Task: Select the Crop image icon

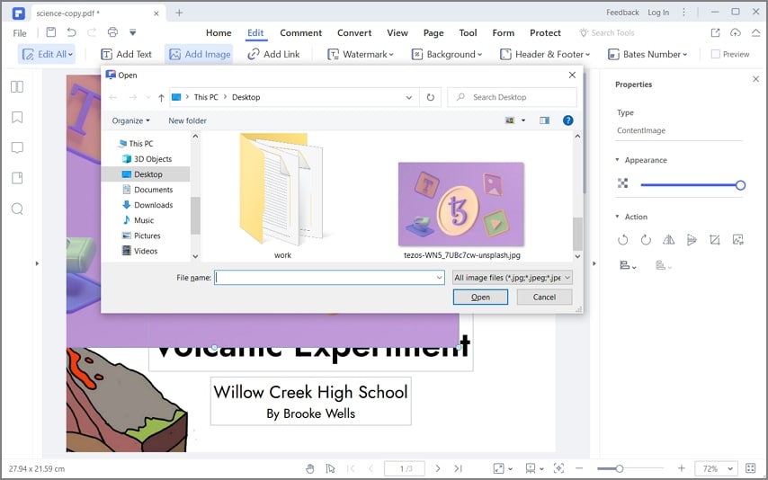Action: (x=715, y=239)
